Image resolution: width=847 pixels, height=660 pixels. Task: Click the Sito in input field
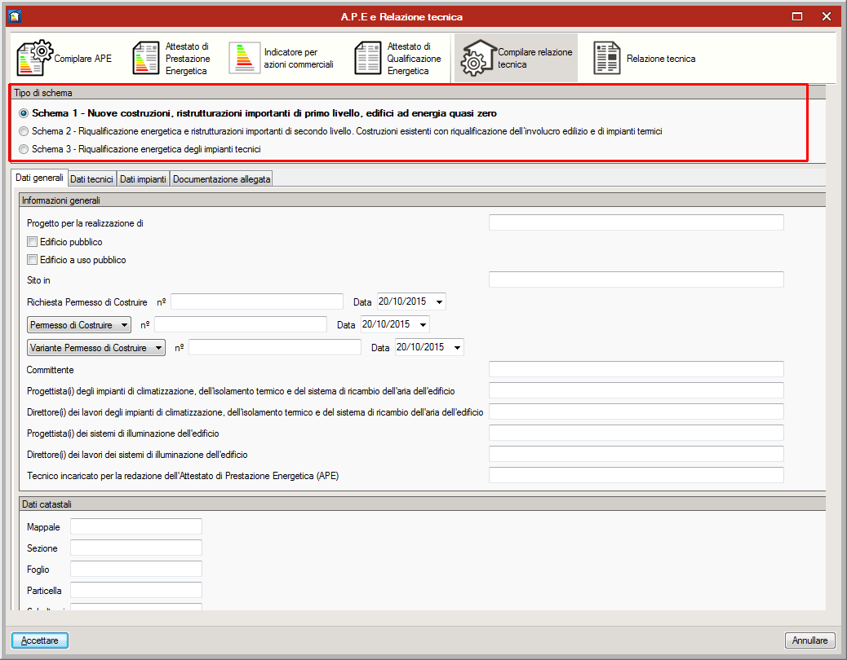(x=636, y=279)
